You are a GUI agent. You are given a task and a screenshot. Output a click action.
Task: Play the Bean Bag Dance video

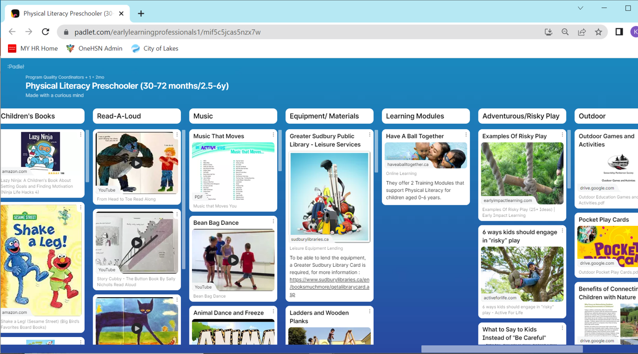pyautogui.click(x=233, y=260)
